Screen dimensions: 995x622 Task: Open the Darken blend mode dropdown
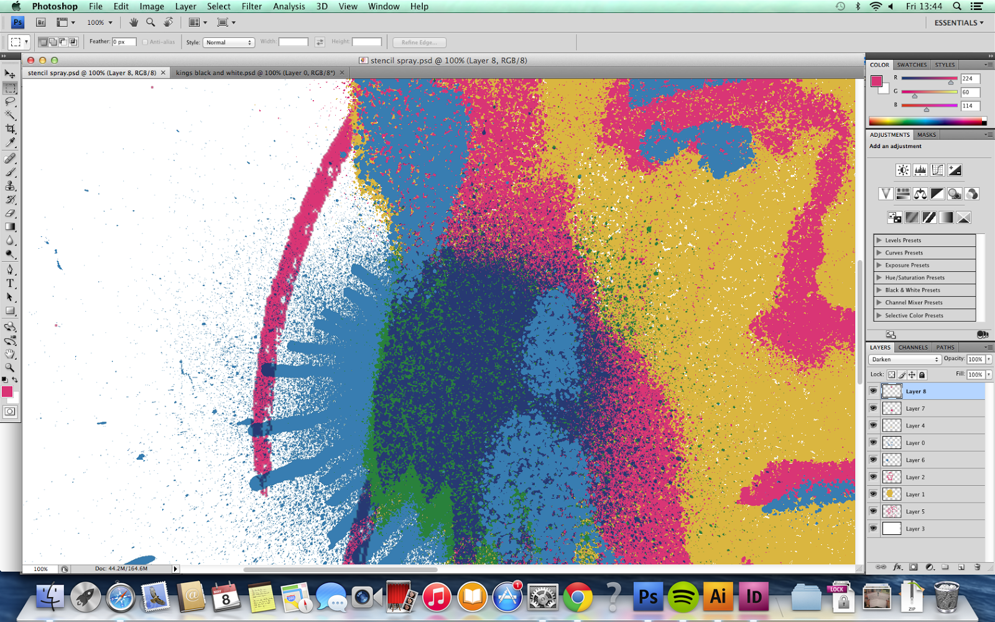tap(905, 359)
